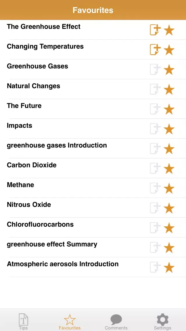This screenshot has height=331, width=186.
Task: Tap the add-note icon beside Natural Changes
Action: pyautogui.click(x=155, y=89)
